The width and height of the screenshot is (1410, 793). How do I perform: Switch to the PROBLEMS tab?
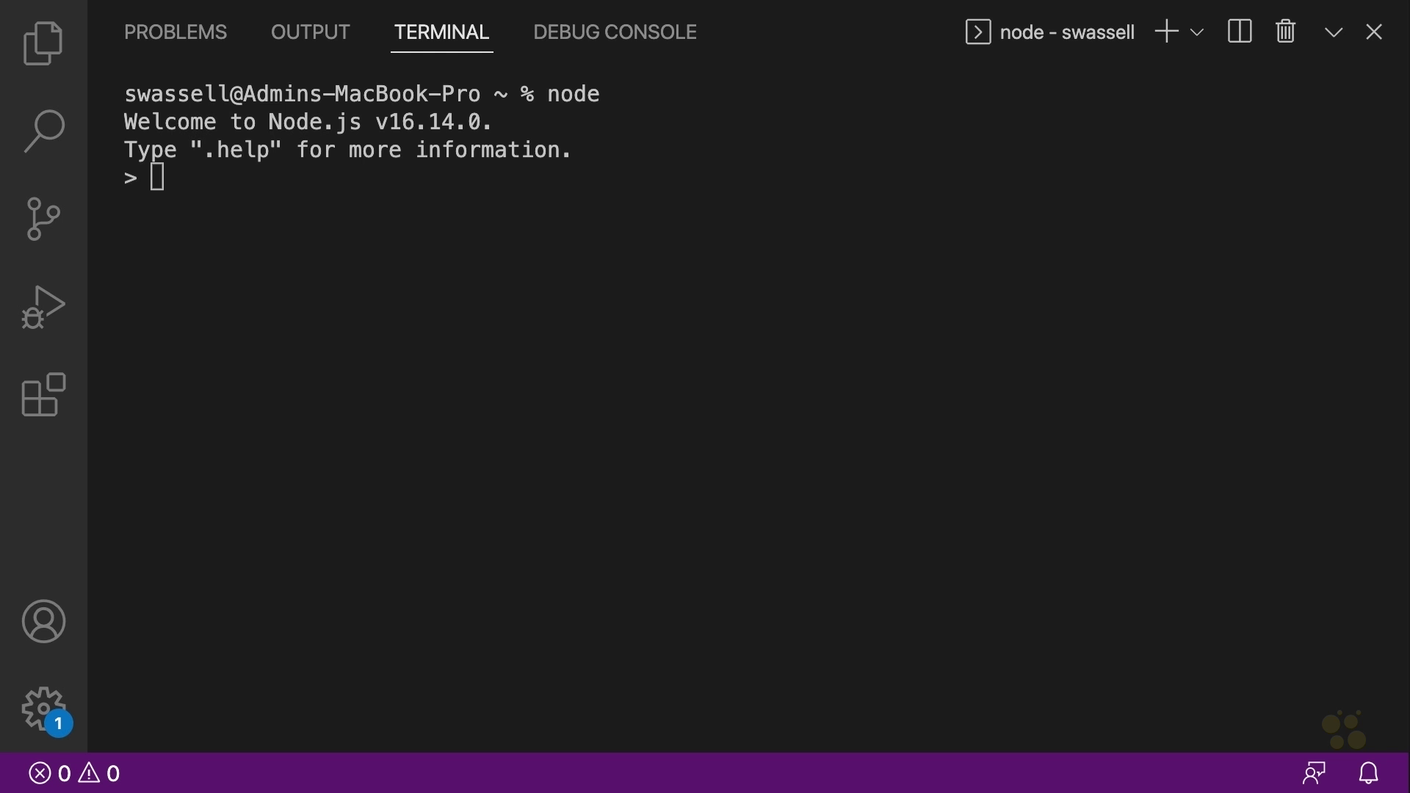176,32
